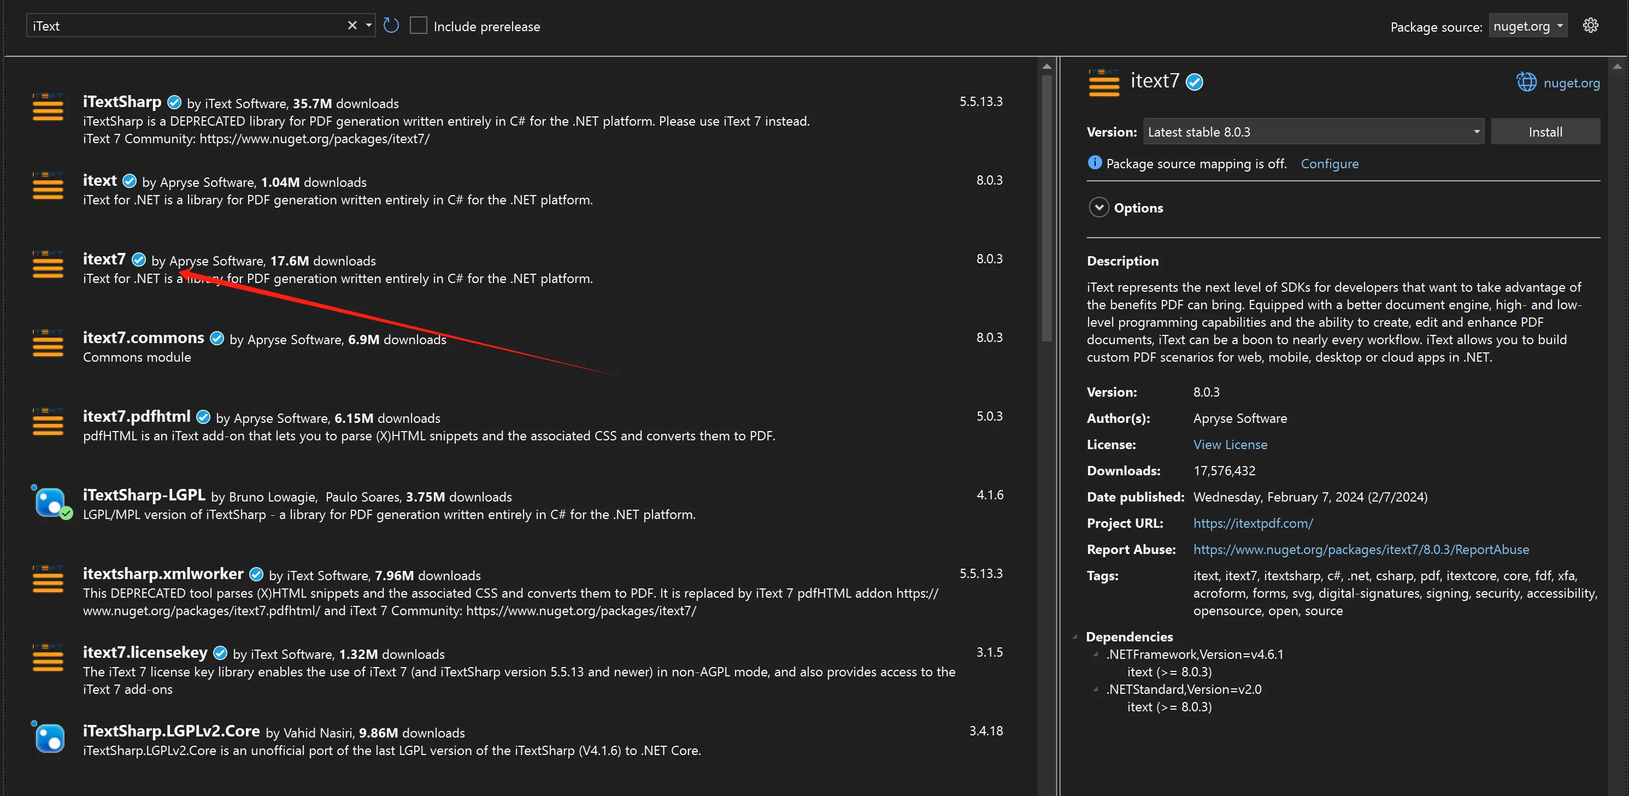
Task: Click the itext package logo icon
Action: pyautogui.click(x=48, y=186)
